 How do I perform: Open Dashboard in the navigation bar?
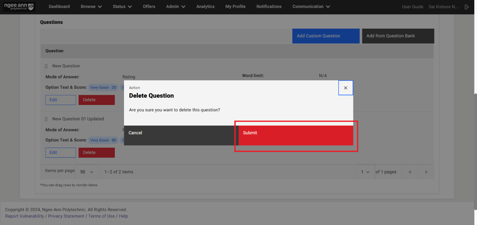pos(59,7)
